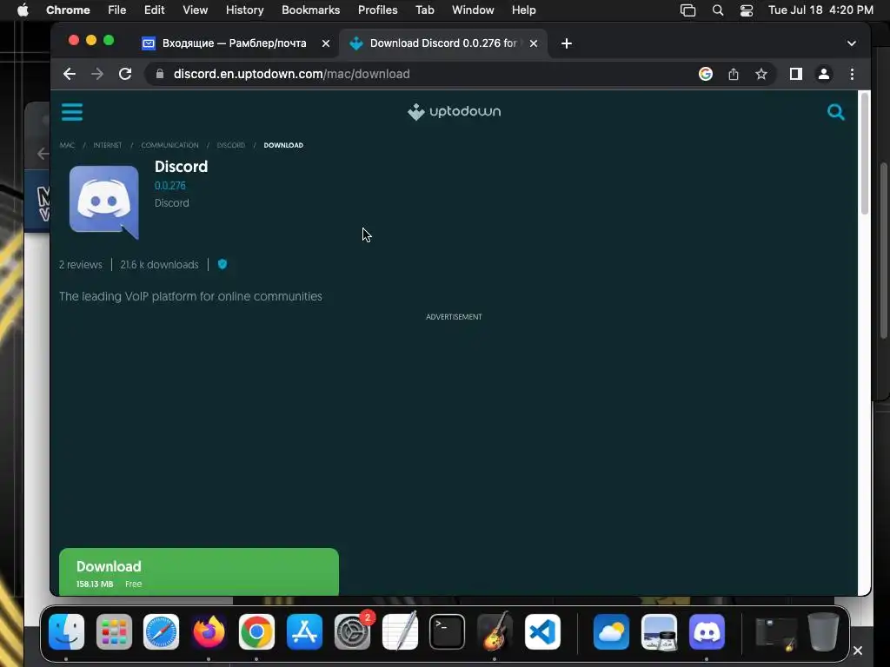Viewport: 890px width, 667px height.
Task: Open the MAC breadcrumb link
Action: pos(67,145)
